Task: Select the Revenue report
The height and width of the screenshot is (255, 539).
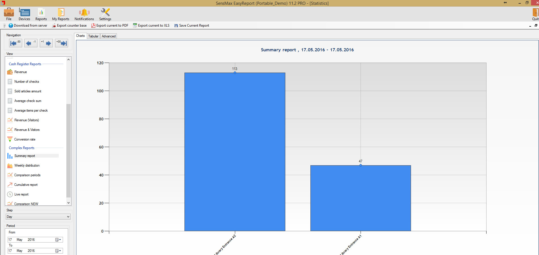Action: (x=21, y=72)
